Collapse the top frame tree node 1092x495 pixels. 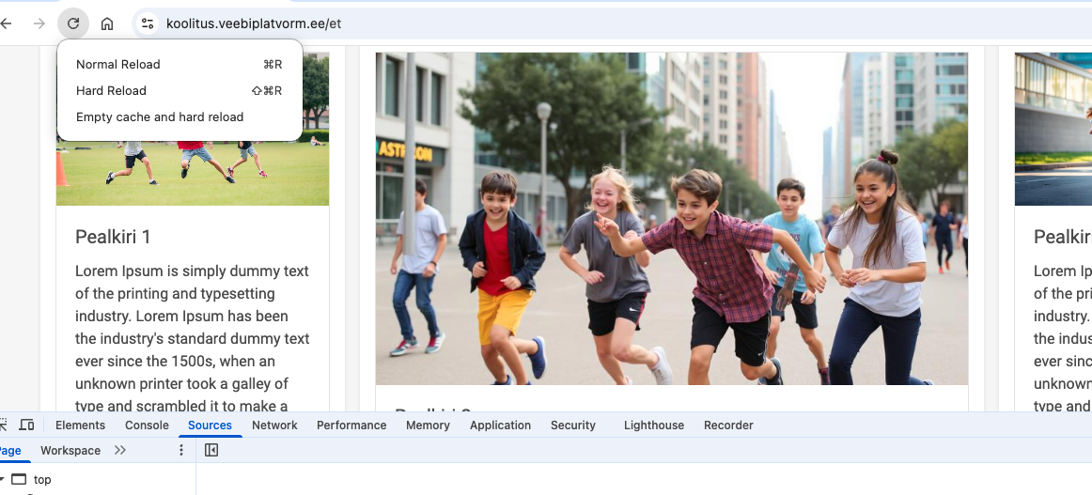coord(3,479)
